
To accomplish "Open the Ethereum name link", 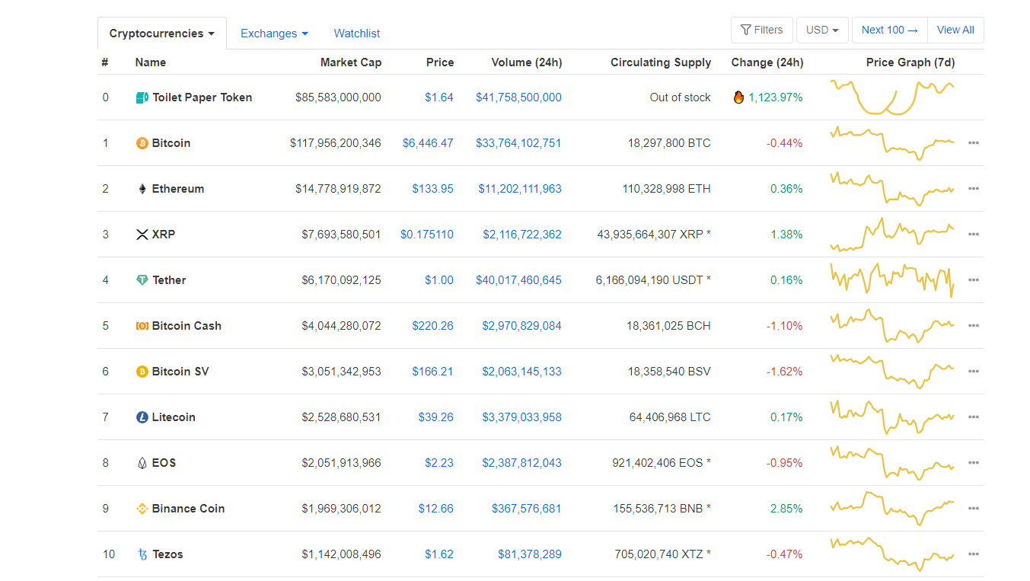I will [178, 189].
